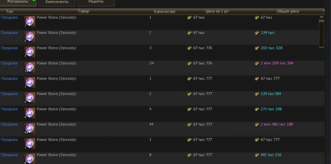Select Power Stone icon with quantity 8
The image size is (331, 164).
(30, 159)
